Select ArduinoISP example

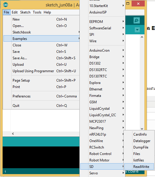(103, 12)
